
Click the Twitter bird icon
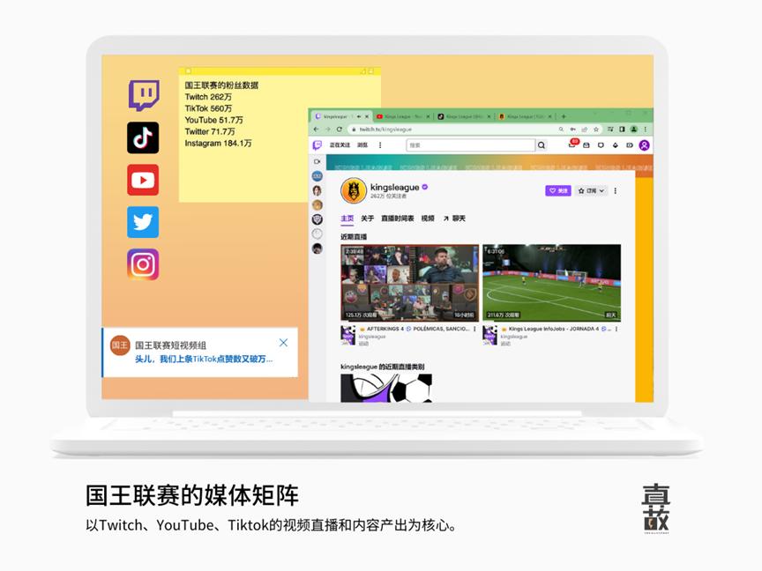(x=143, y=222)
